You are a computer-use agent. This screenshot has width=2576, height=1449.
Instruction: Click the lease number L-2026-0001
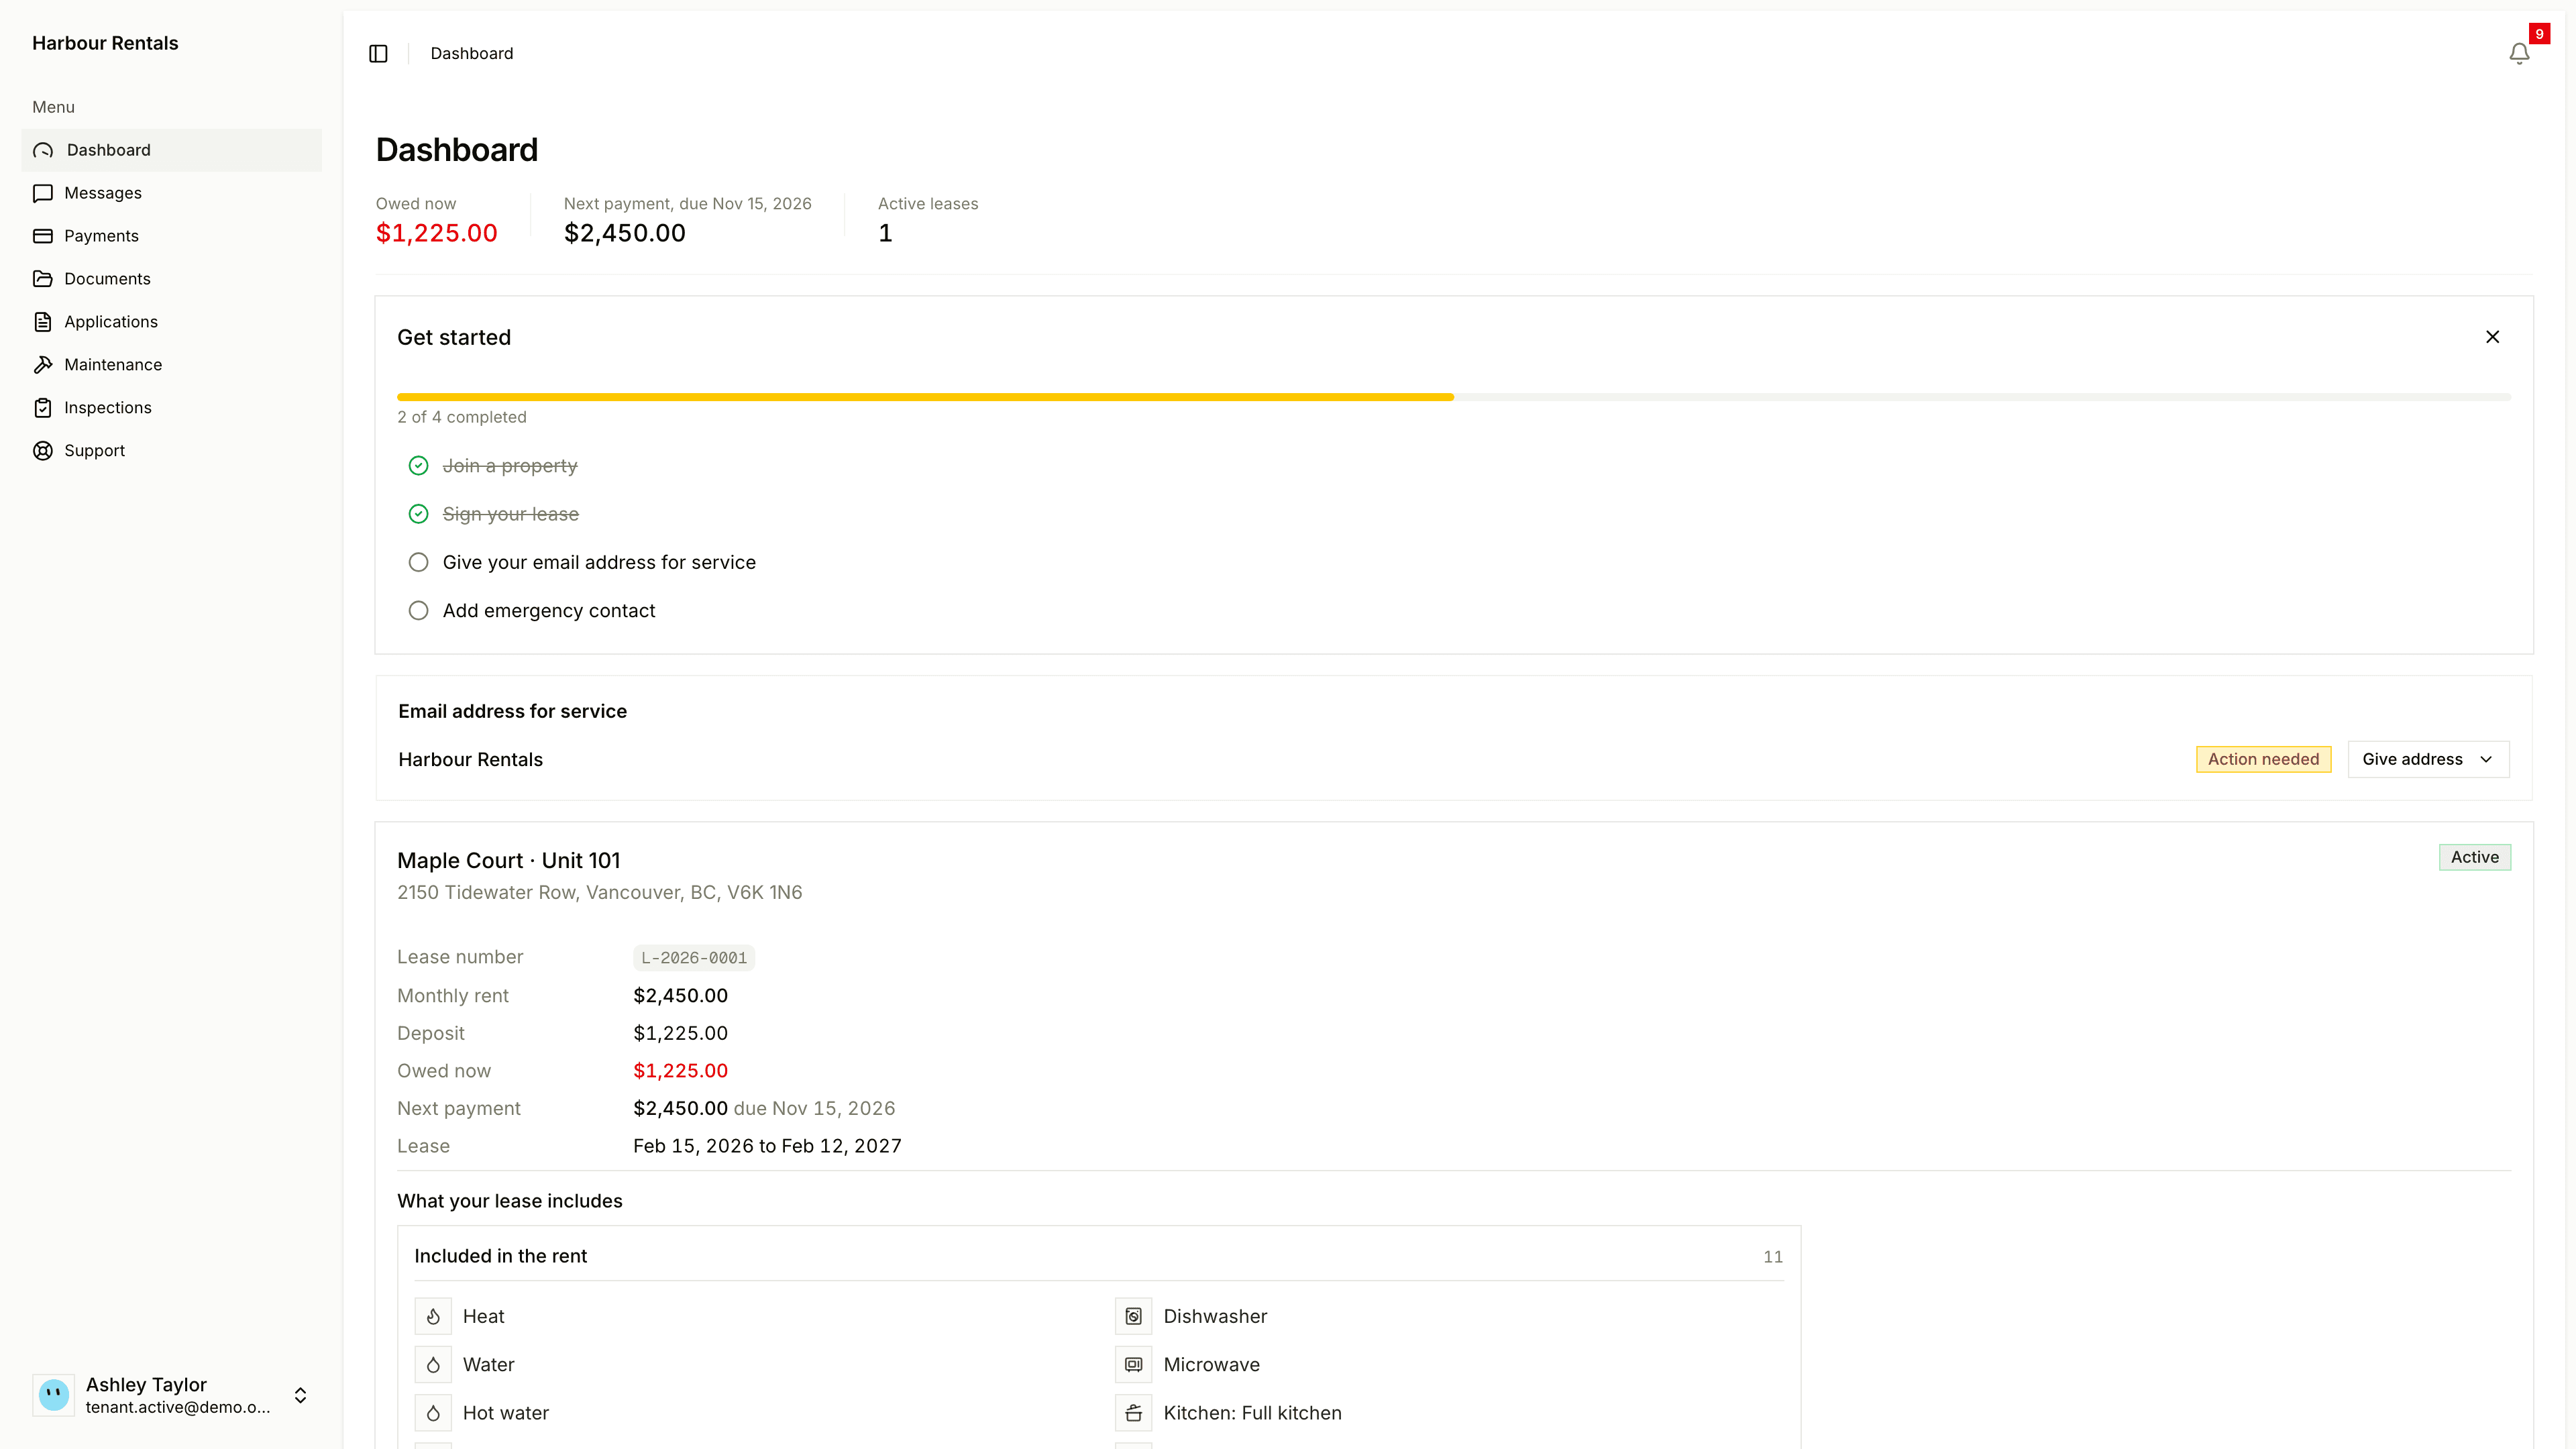point(694,958)
